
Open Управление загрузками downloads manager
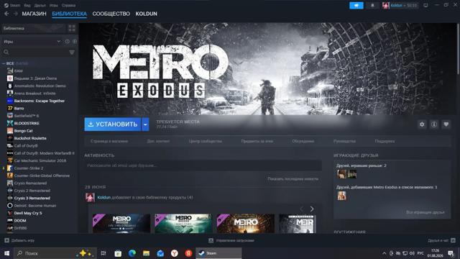click(231, 240)
